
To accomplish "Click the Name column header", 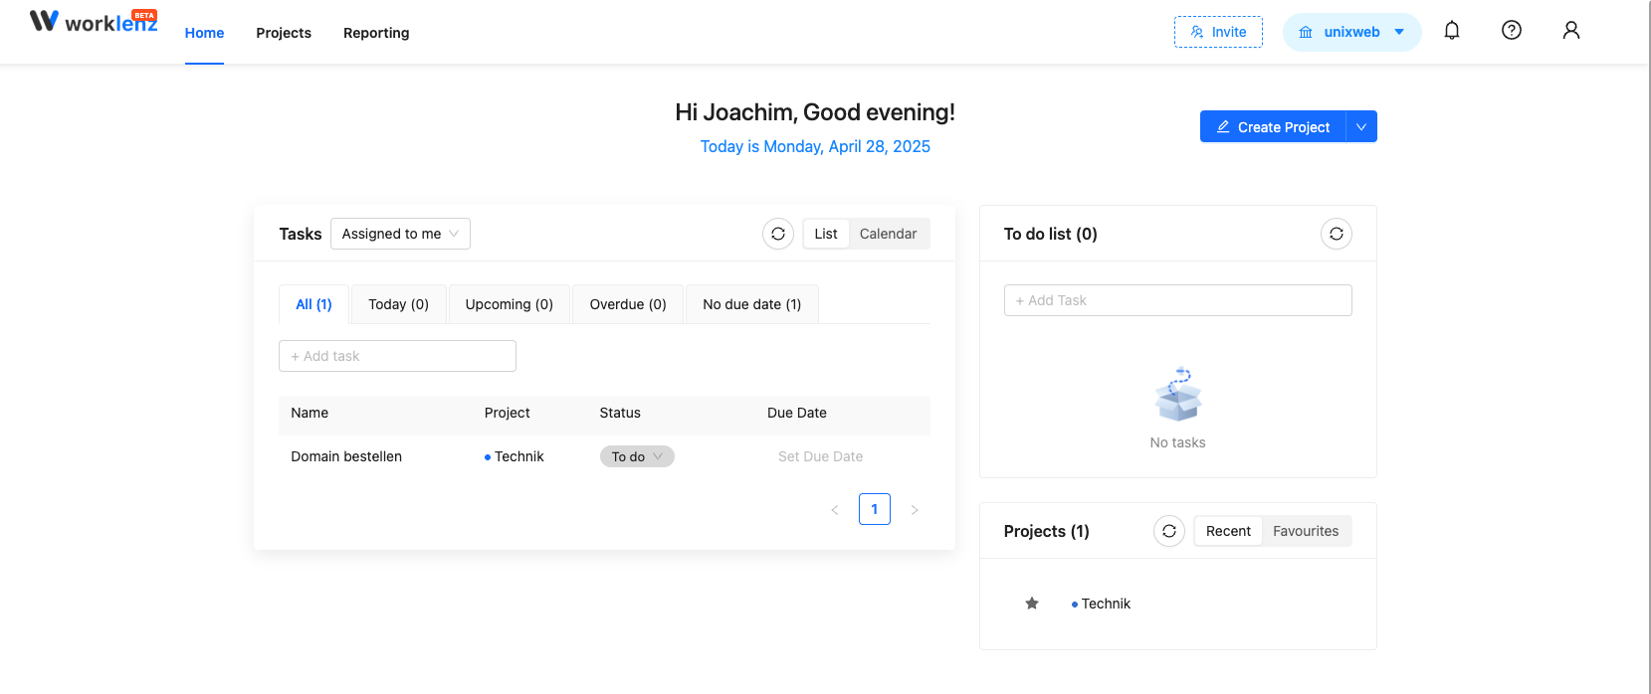I will click(x=310, y=413).
